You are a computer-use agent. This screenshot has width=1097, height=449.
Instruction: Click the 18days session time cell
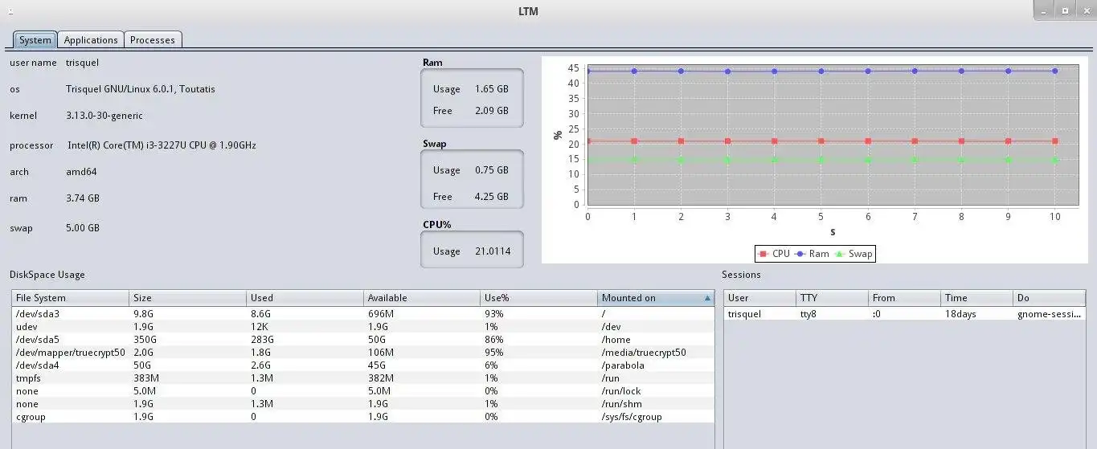coord(976,313)
